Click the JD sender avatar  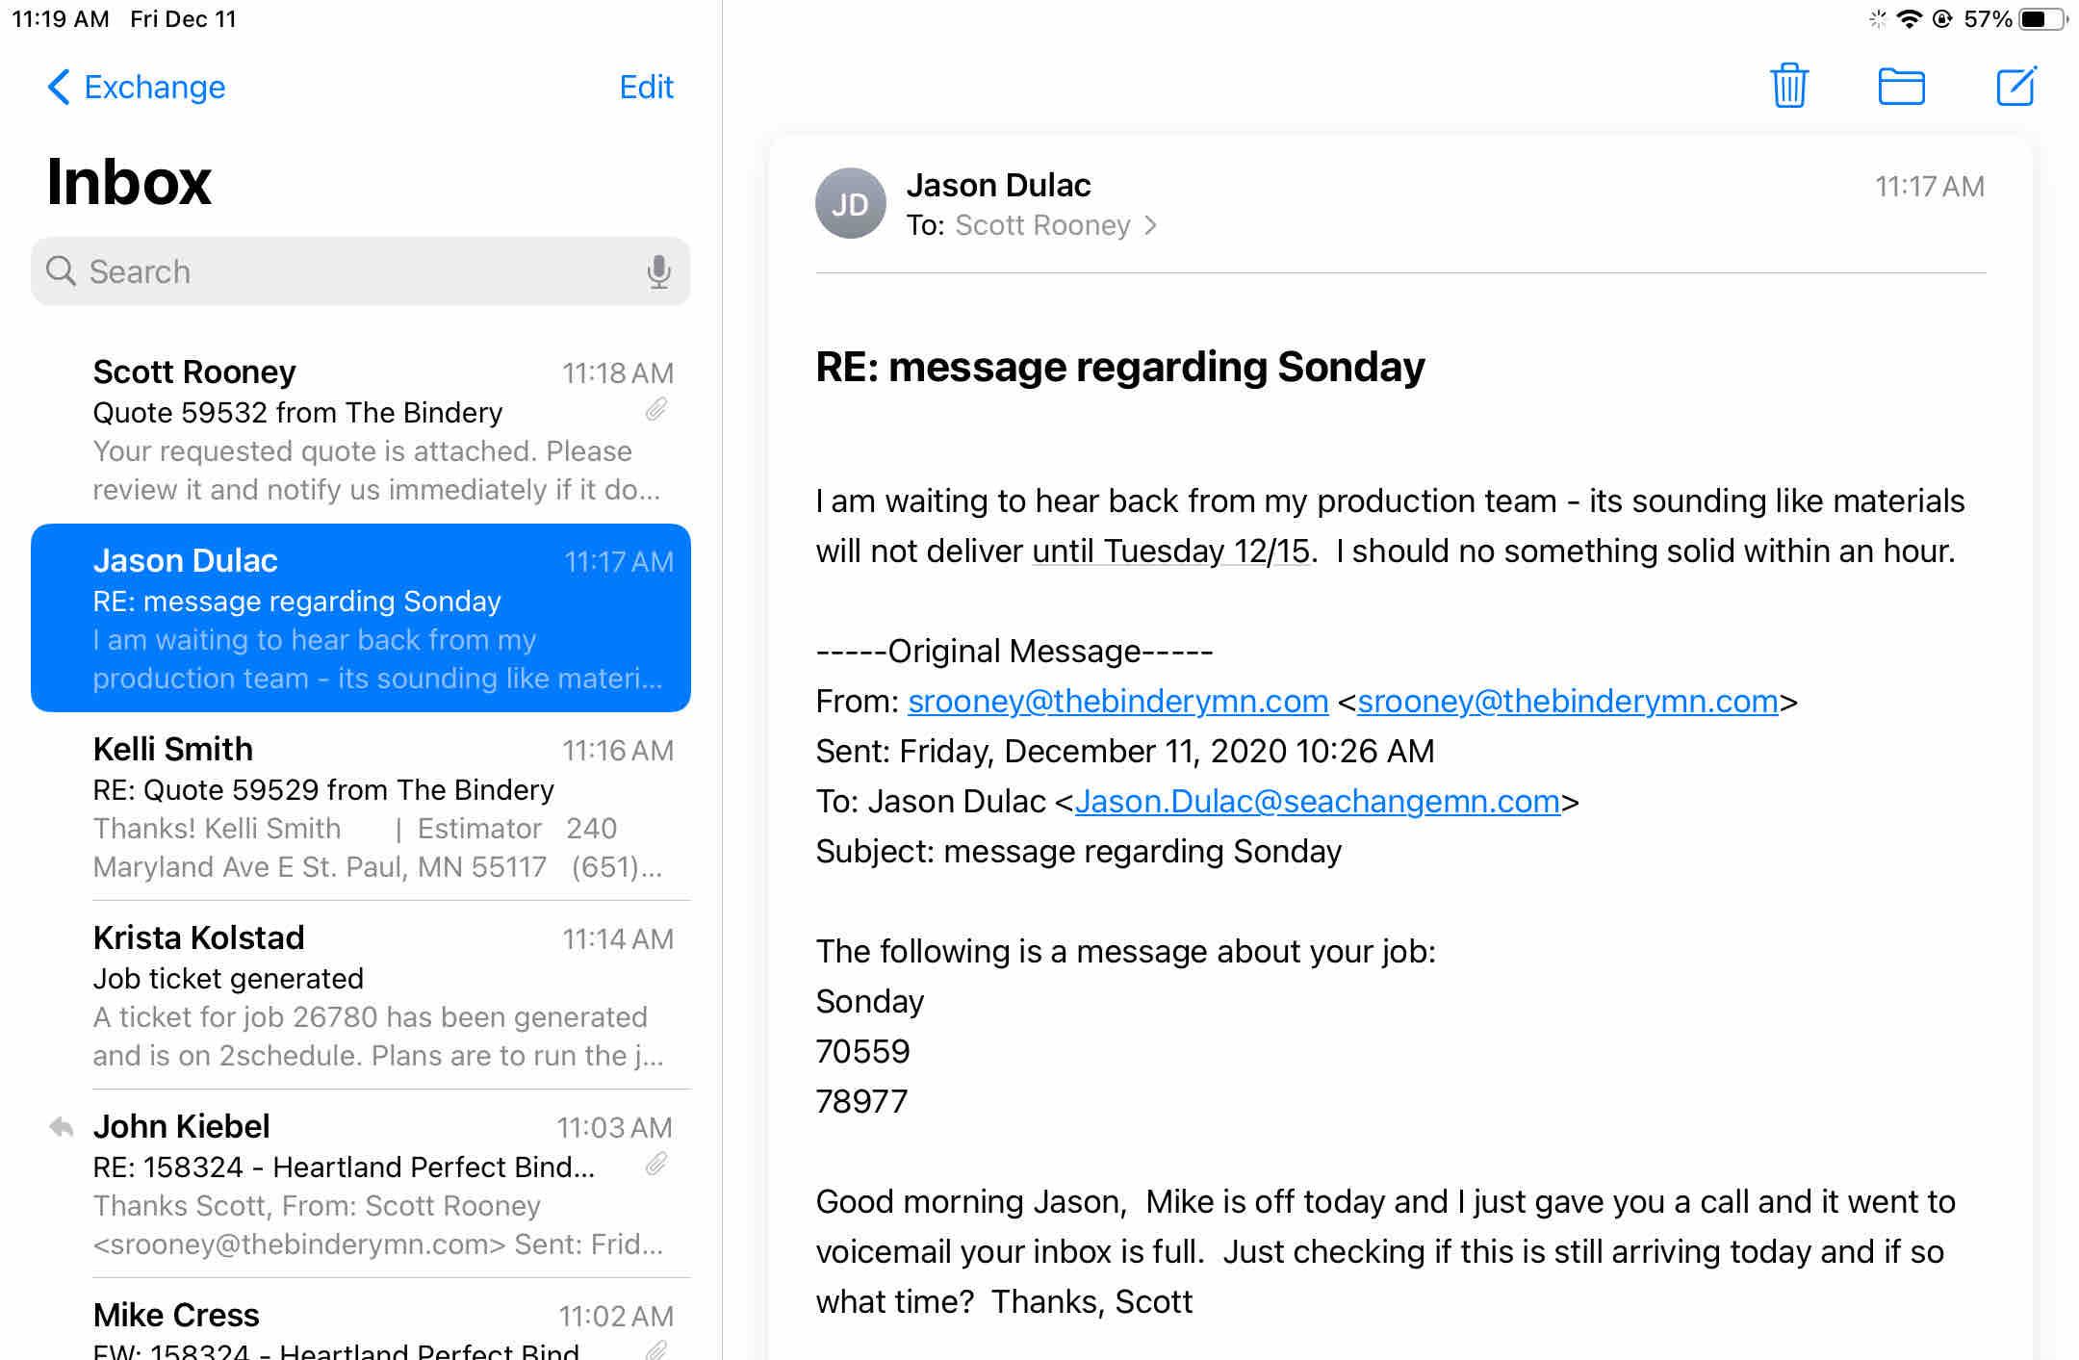point(850,204)
